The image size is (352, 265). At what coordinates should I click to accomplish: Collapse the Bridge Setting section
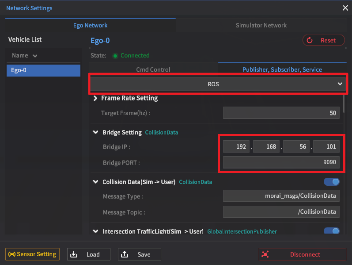pyautogui.click(x=95, y=132)
